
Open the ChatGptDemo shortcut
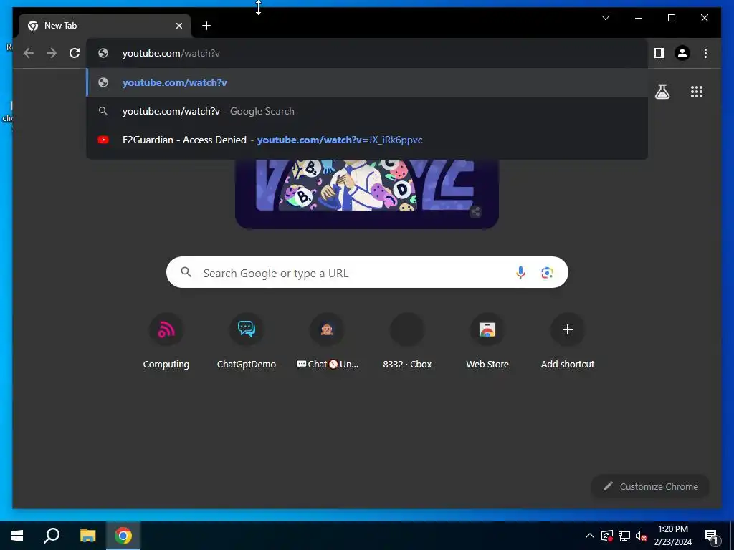247,342
